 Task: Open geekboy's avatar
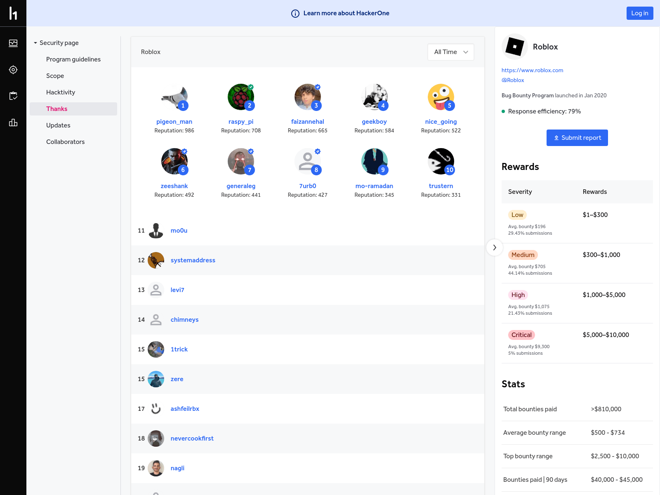click(x=375, y=97)
